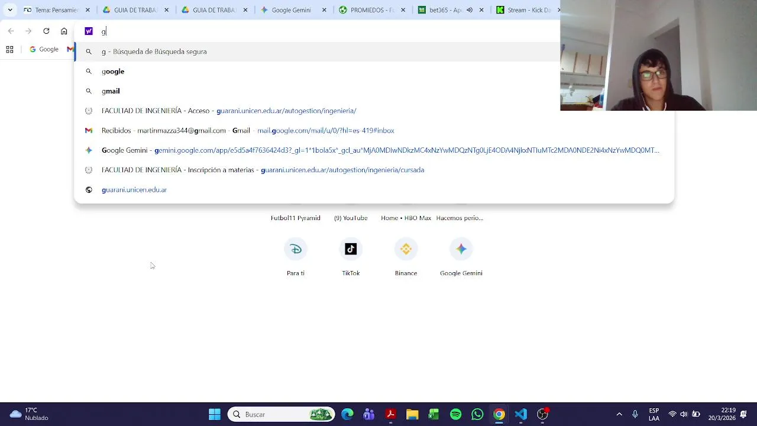Open the 'Recibidos' Gmail inbox suggestion
757x426 pixels.
click(x=374, y=131)
